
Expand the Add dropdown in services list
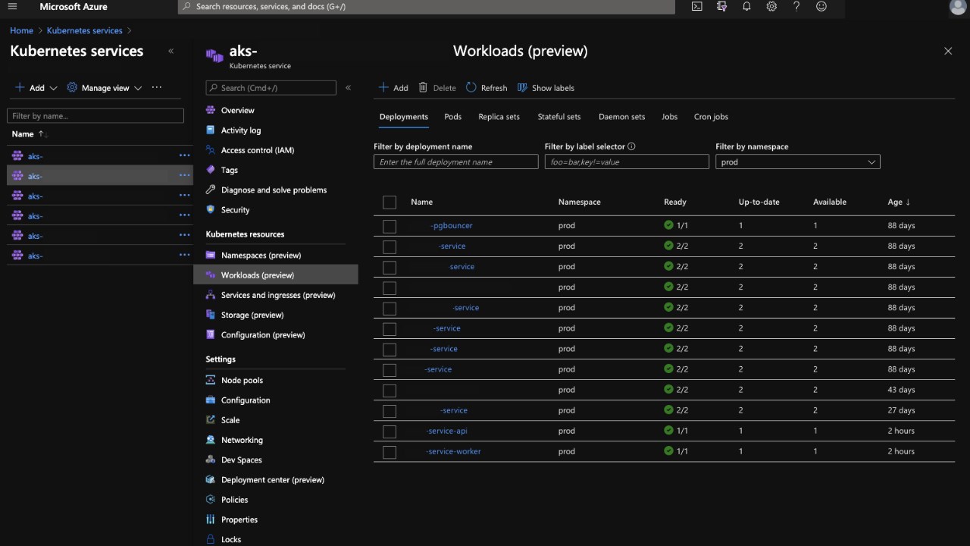[36, 88]
